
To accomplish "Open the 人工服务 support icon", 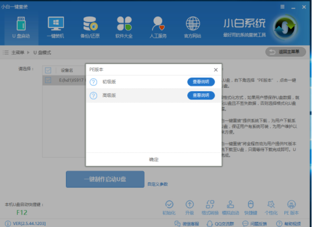I will (158, 25).
